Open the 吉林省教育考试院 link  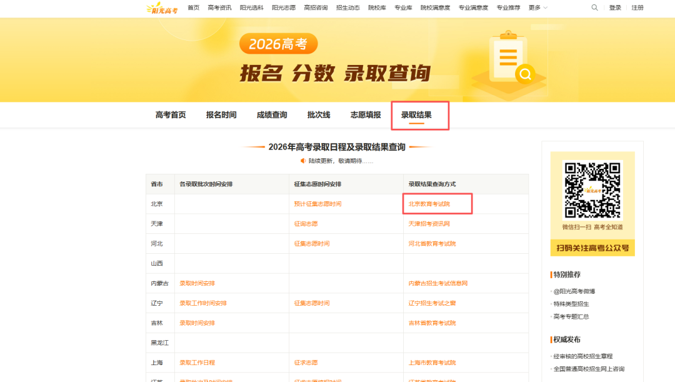point(432,323)
